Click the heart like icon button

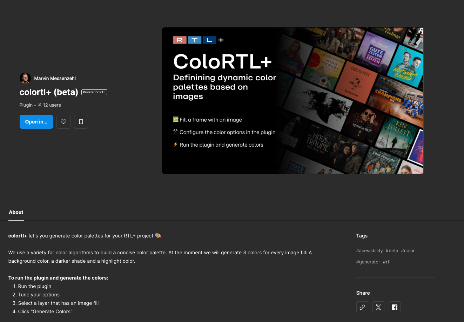[63, 122]
